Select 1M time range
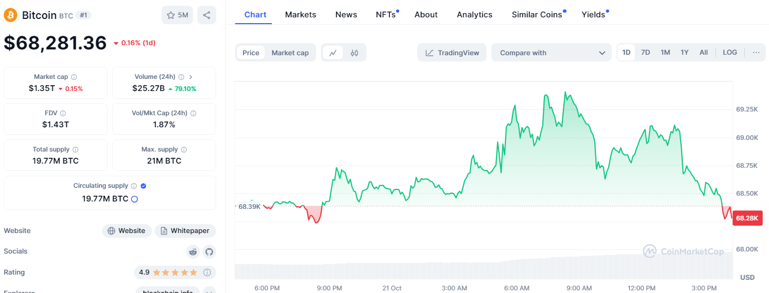Screen dimensions: 769x293 pos(665,52)
